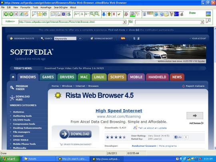
Task: Click the Softpedia Keywords search field
Action: (65, 38)
